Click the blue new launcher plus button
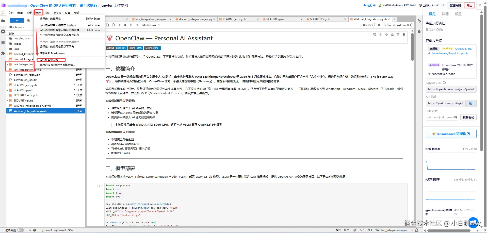 point(17,21)
